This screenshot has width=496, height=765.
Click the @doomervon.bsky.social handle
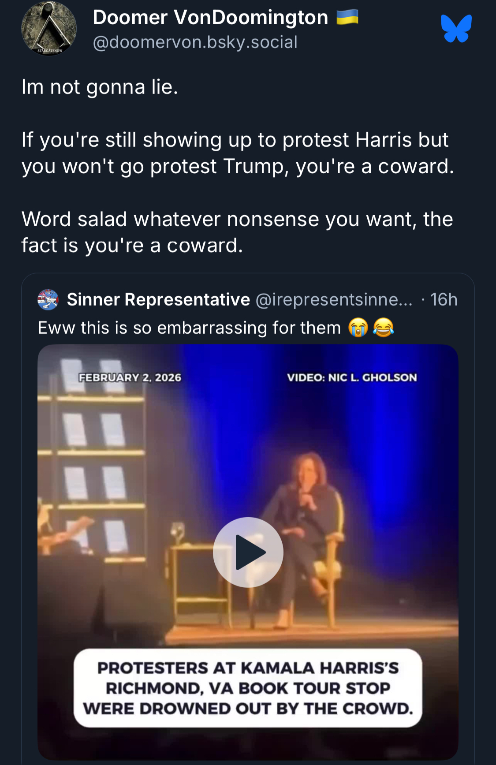point(195,42)
